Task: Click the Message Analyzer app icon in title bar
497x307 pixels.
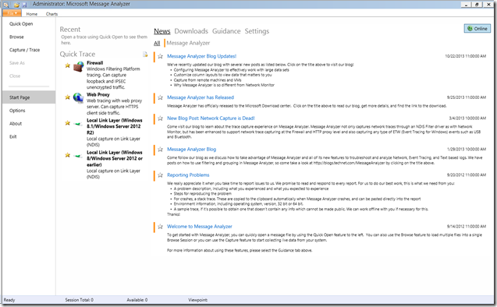Action: pos(5,5)
